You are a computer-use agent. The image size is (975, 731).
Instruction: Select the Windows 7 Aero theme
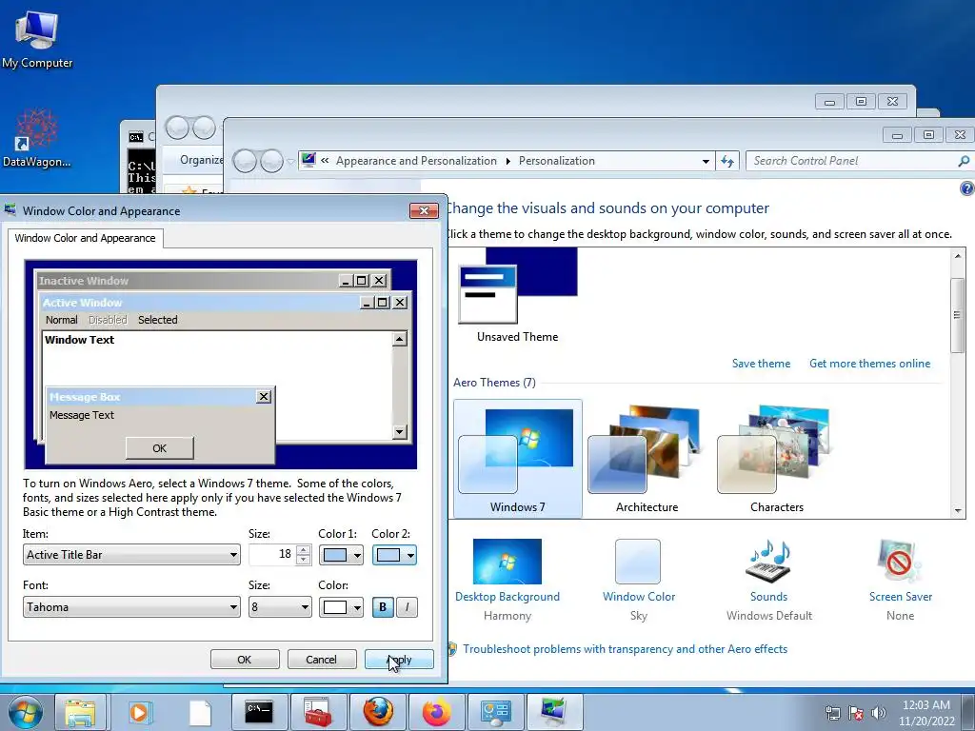pyautogui.click(x=517, y=459)
